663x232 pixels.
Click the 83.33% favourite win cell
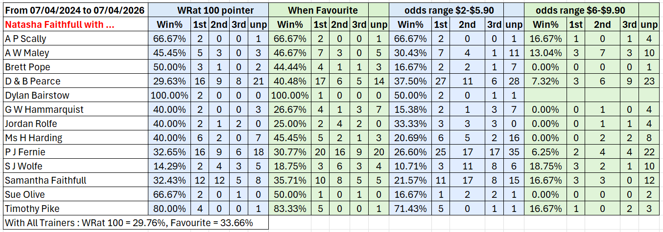(x=290, y=209)
